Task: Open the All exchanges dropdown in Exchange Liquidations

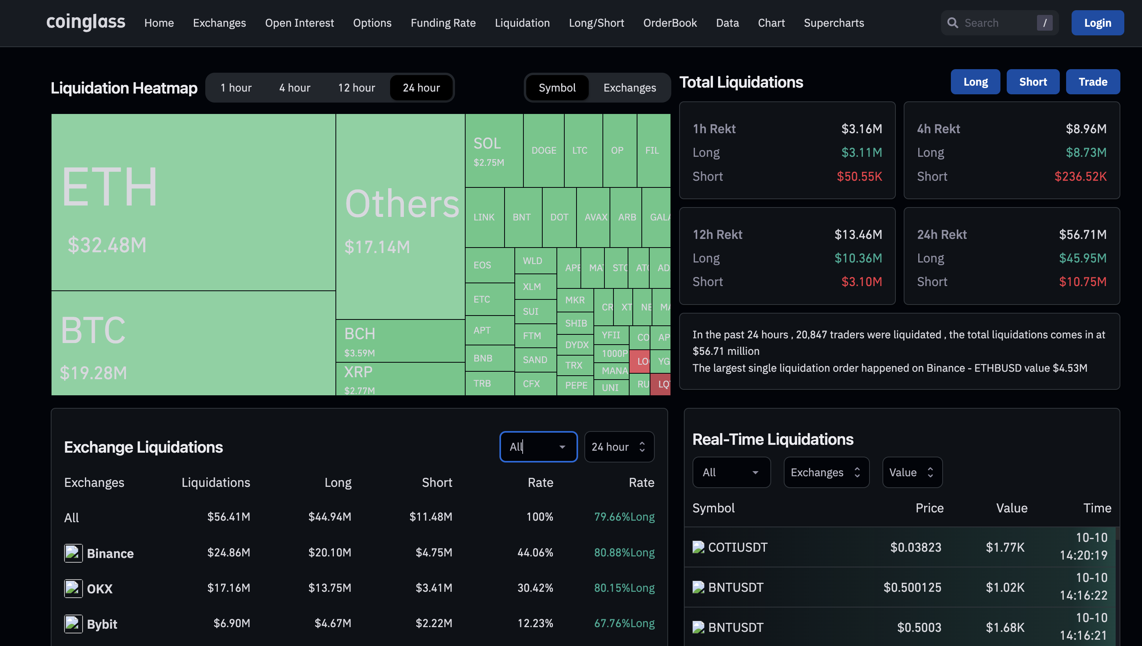Action: click(x=538, y=447)
